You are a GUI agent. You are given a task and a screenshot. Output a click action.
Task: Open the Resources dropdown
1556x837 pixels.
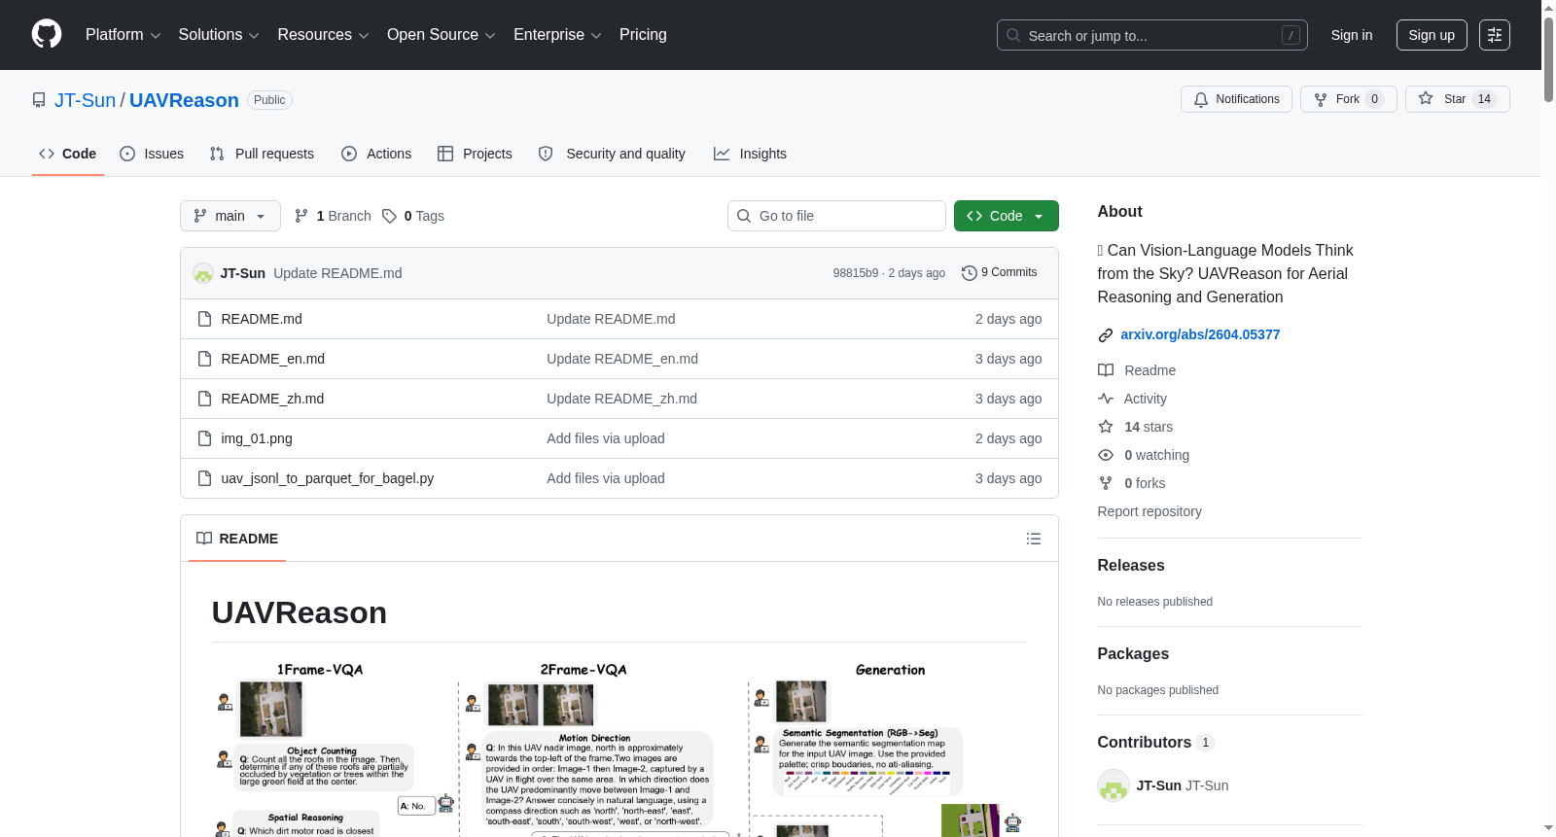(323, 35)
